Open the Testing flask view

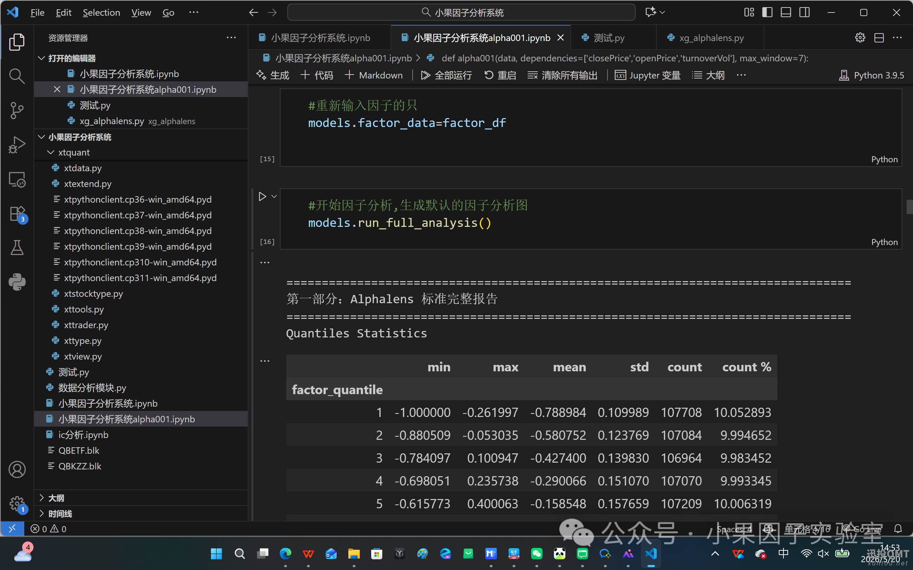[17, 248]
